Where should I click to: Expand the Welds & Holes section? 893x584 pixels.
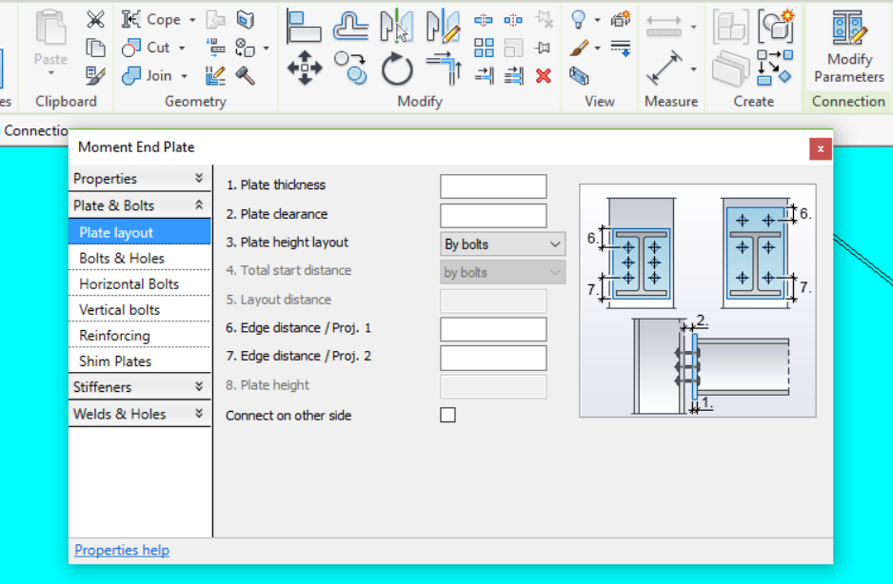pos(139,414)
